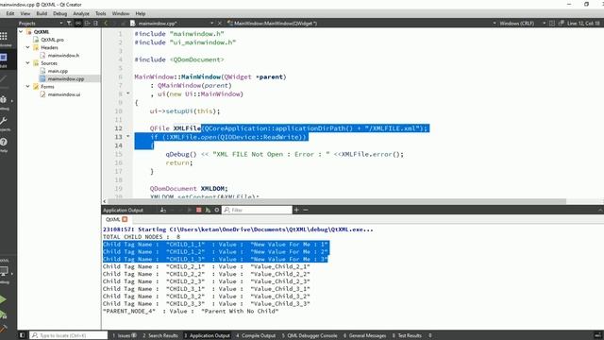Click the editor horizontal scrollbar
The height and width of the screenshot is (340, 604).
click(337, 201)
